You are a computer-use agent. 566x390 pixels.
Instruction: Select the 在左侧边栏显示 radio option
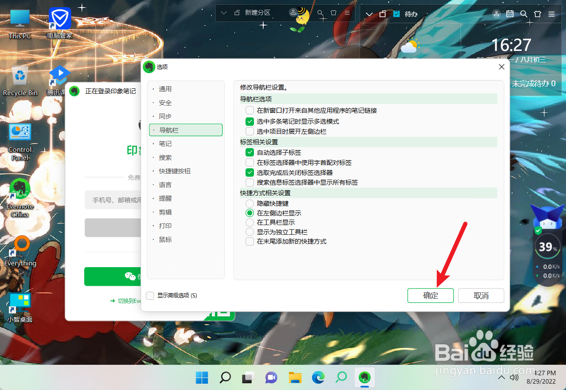pos(250,213)
